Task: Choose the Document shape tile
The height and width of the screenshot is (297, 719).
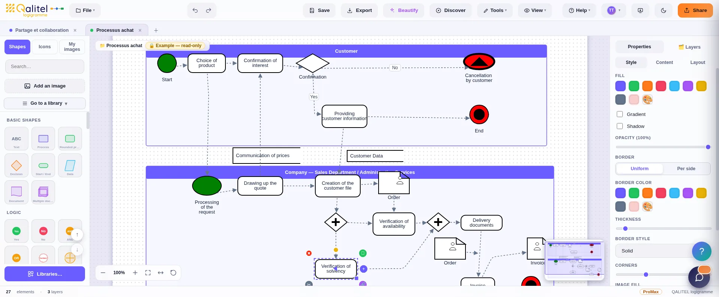Action: click(16, 192)
